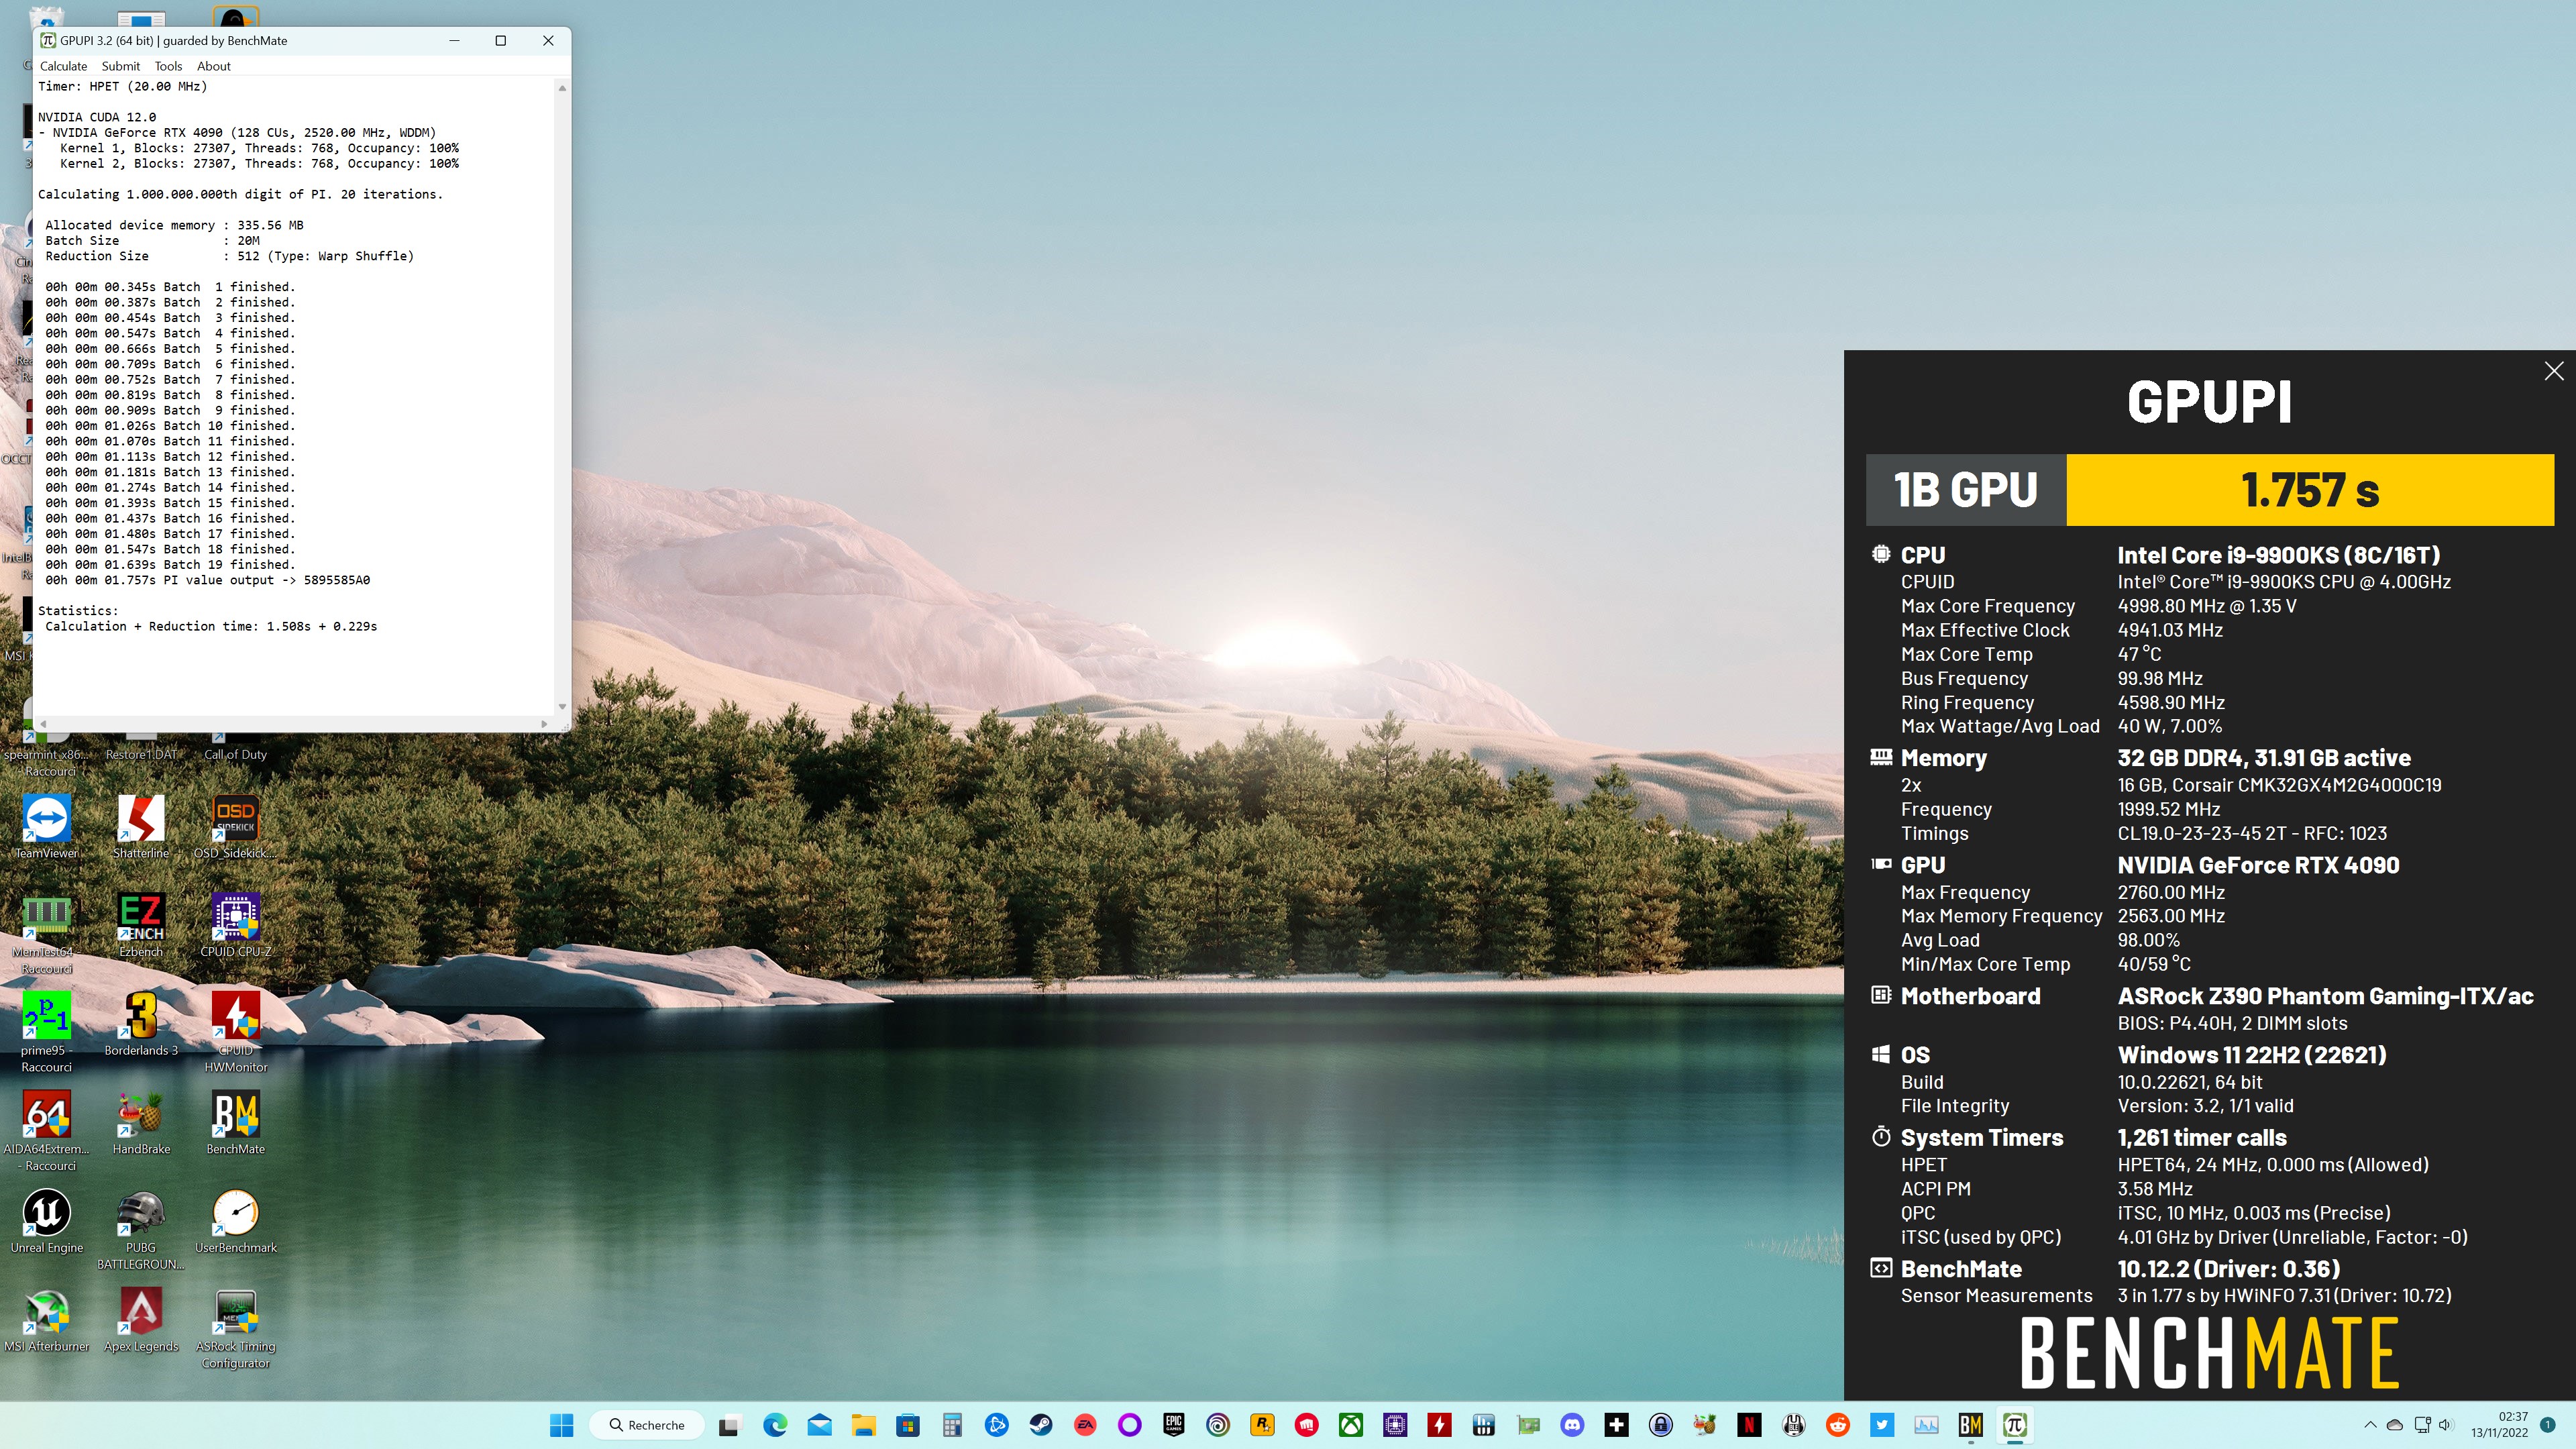The width and height of the screenshot is (2576, 1449).
Task: Click the PUBG BATTLEGROUNDS desktop icon
Action: pyautogui.click(x=141, y=1230)
